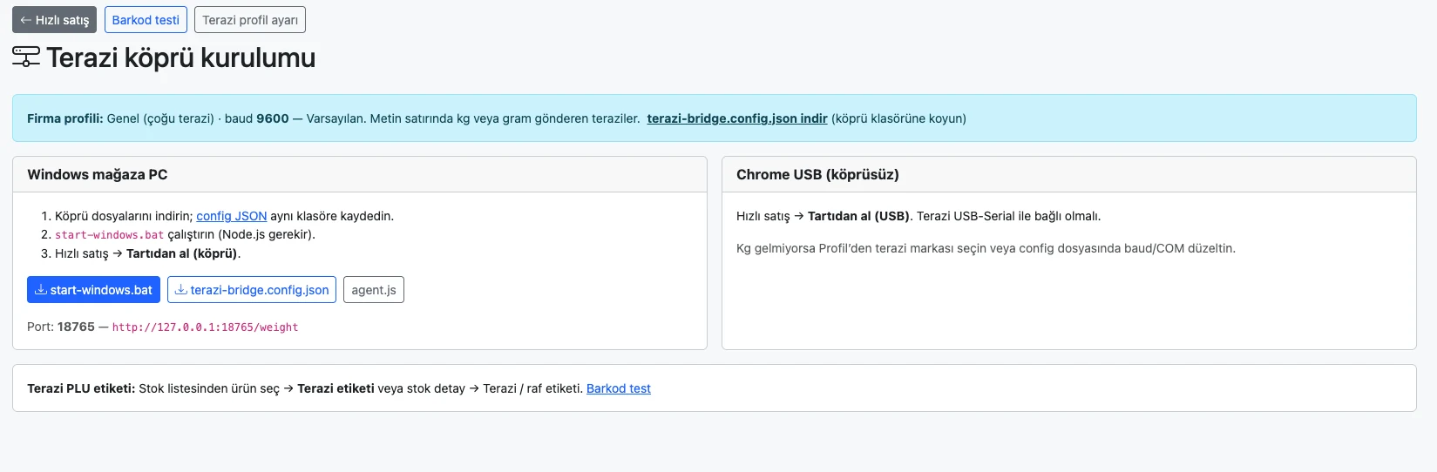Image resolution: width=1437 pixels, height=472 pixels.
Task: Click the Port: 18765 label
Action: coord(61,327)
